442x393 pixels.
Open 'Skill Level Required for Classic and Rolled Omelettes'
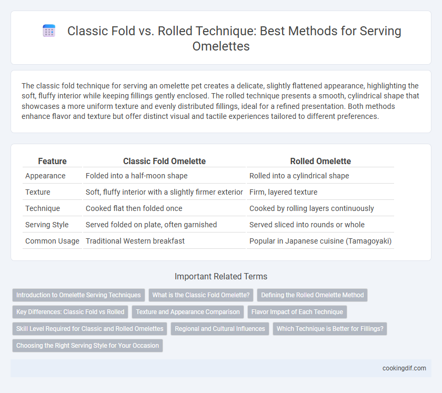pos(89,329)
